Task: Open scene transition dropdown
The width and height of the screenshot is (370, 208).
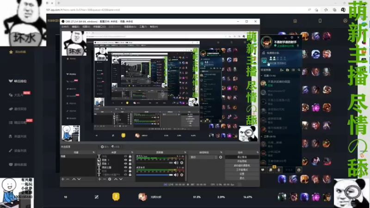Action: coord(203,157)
